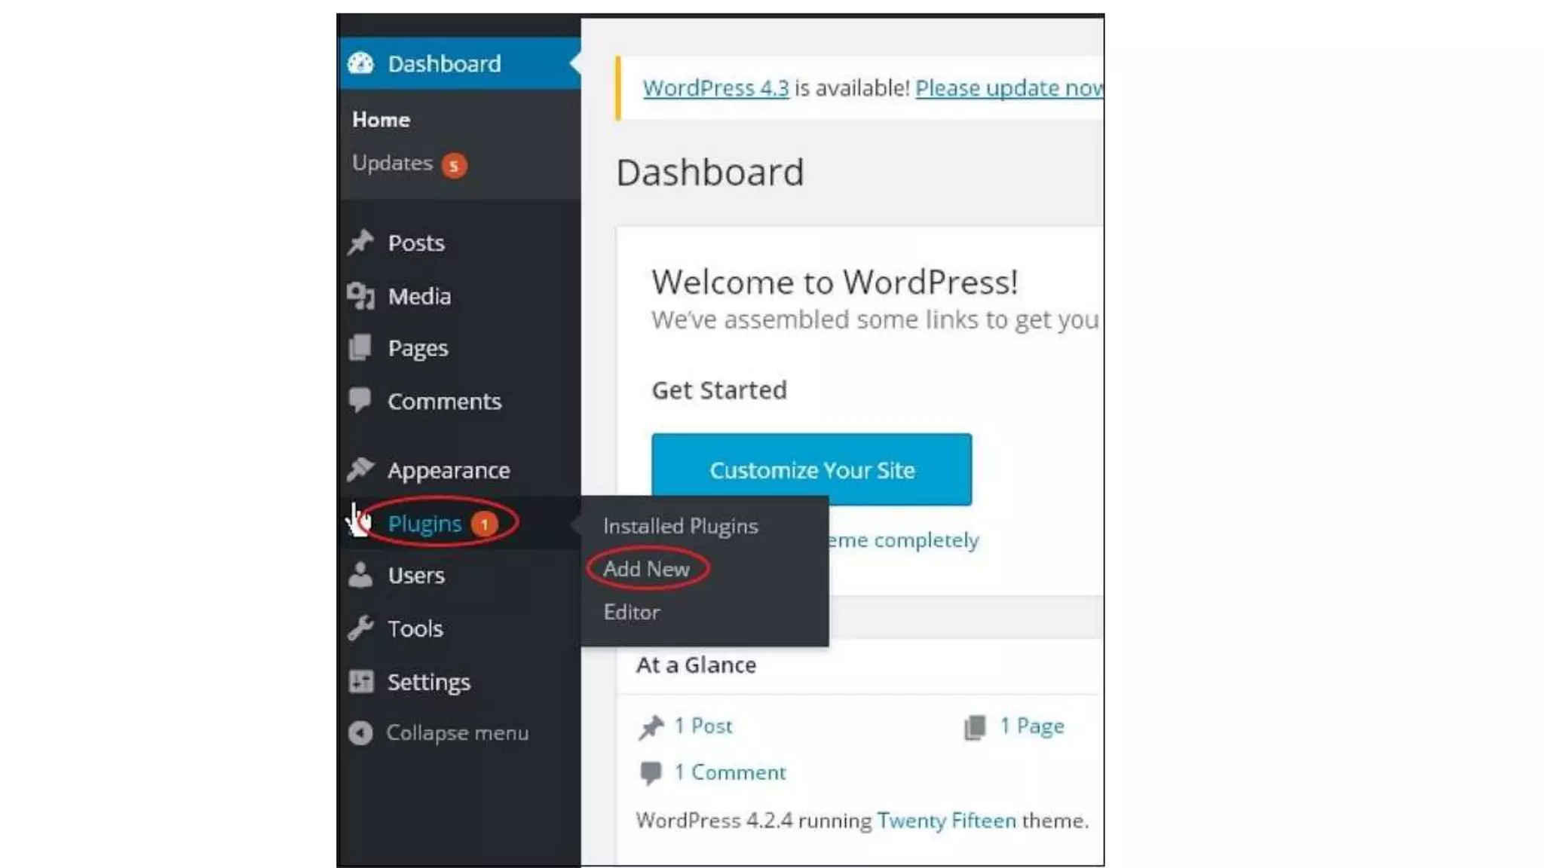Click the Dashboard gauge icon
Image resolution: width=1544 pixels, height=868 pixels.
click(x=360, y=63)
